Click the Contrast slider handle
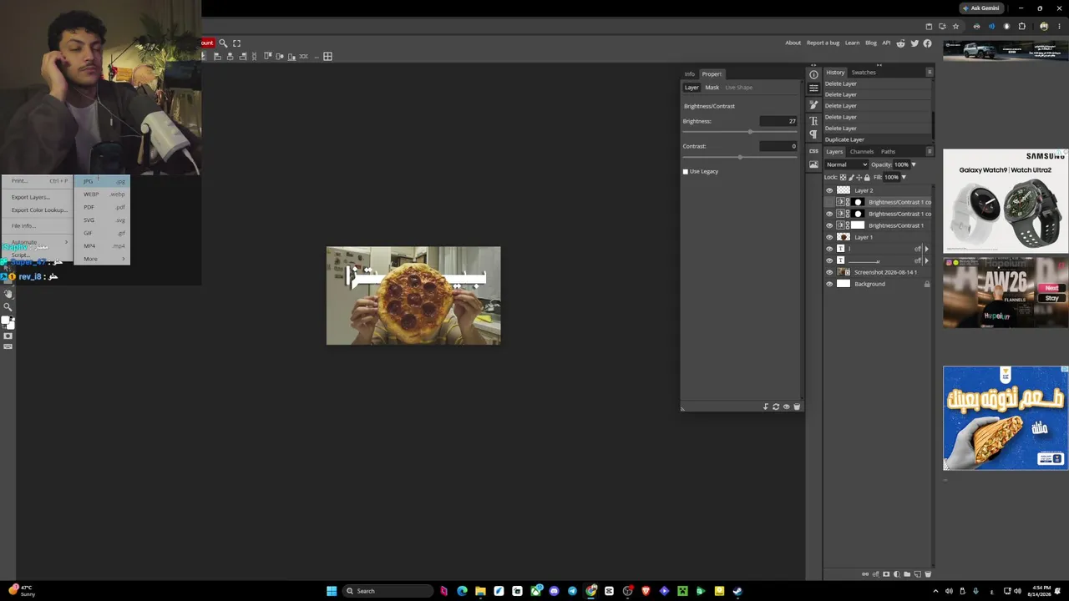 point(740,157)
